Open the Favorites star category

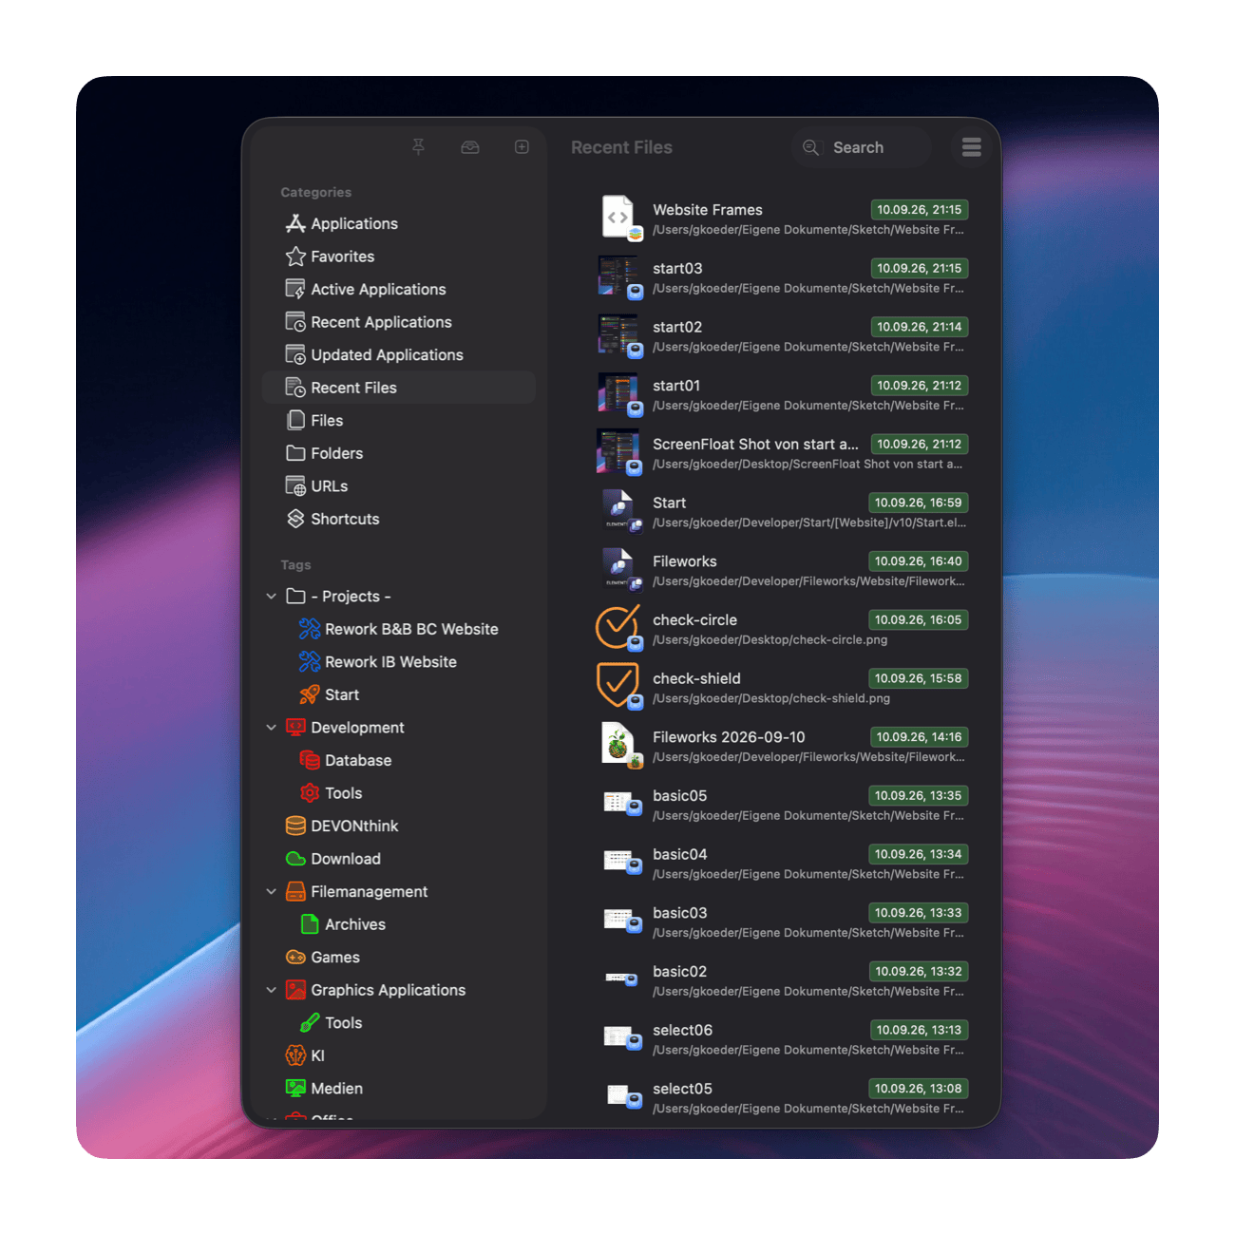331,256
